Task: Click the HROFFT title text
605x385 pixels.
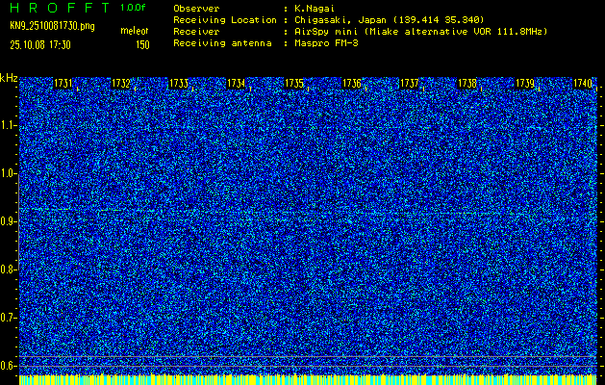Action: point(58,7)
